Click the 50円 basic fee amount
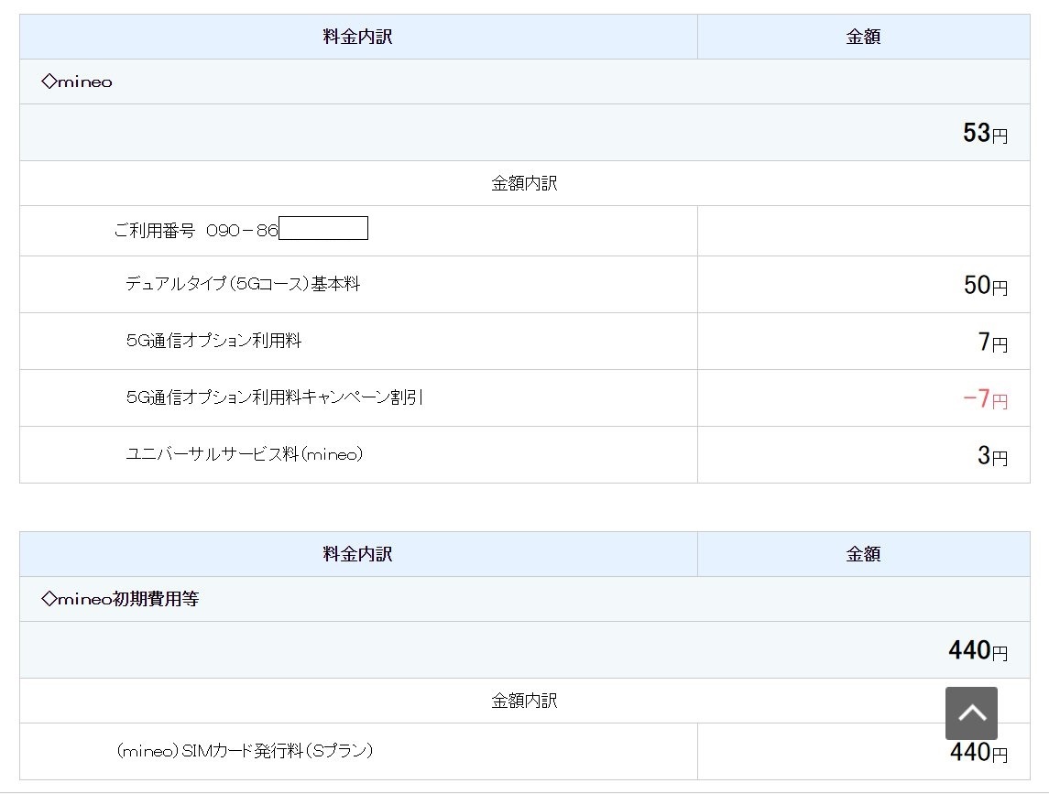Image resolution: width=1049 pixels, height=794 pixels. pos(985,286)
